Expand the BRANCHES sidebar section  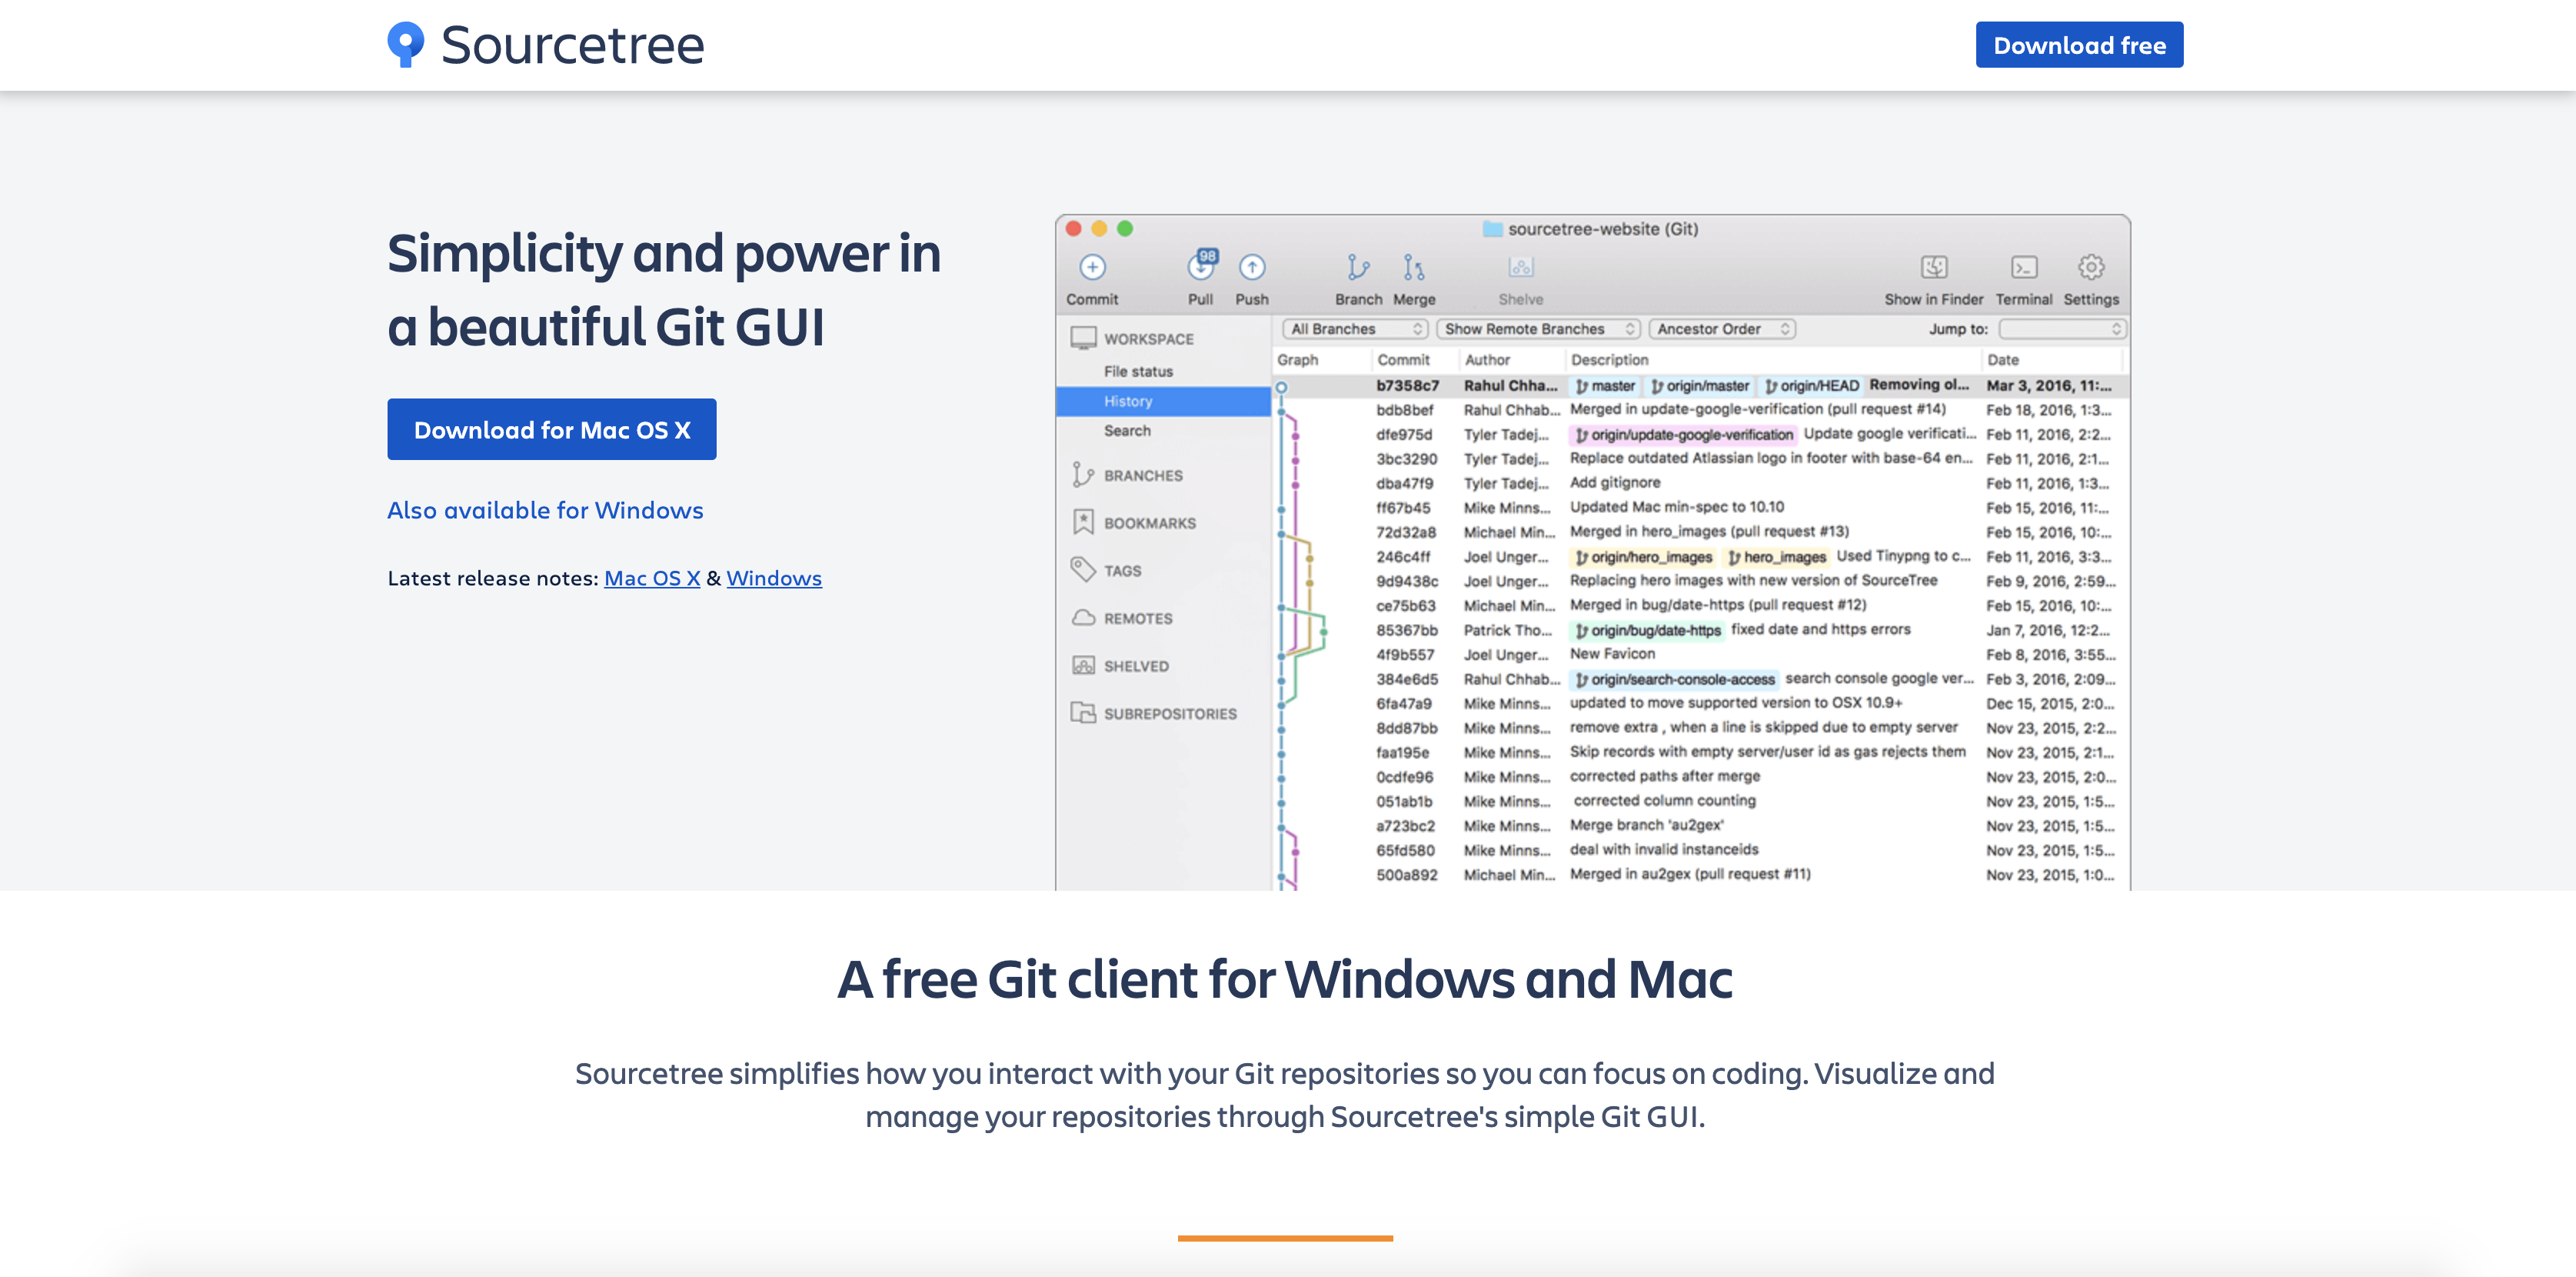click(x=1143, y=475)
